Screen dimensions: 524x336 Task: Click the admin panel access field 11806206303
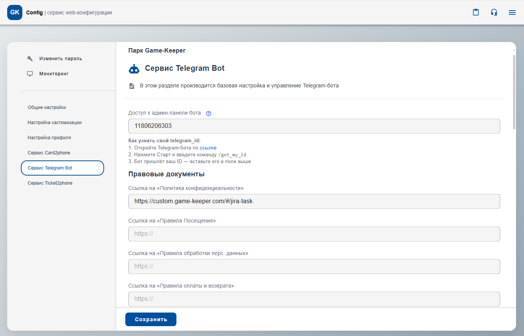[x=314, y=126]
